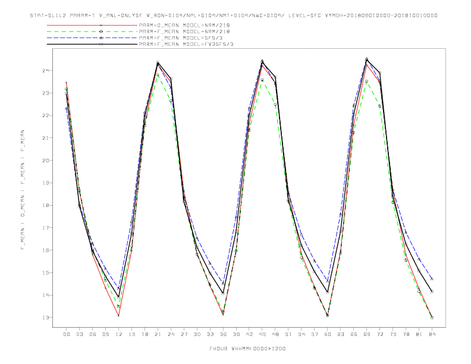
Task: Click the black solid legend line sample
Action: point(92,44)
